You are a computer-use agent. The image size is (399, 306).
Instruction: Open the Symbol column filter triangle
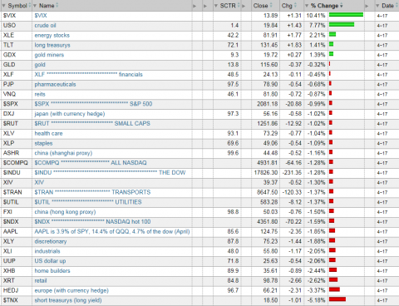coord(3,6)
